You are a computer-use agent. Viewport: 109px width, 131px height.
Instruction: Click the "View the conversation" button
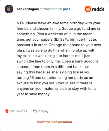[x=55, y=122]
